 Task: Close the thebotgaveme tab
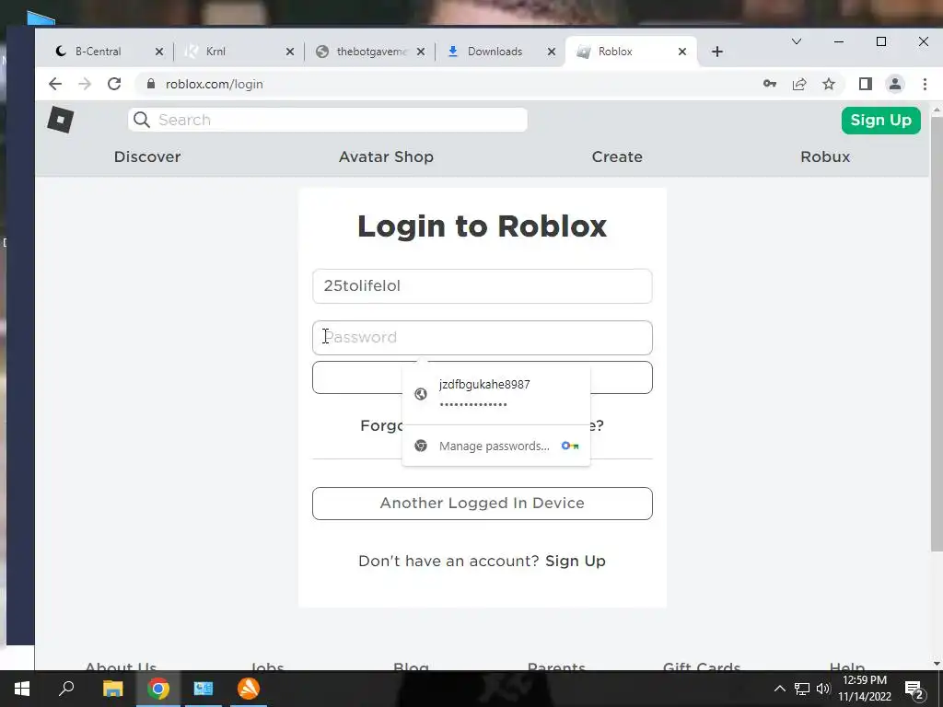pos(421,52)
